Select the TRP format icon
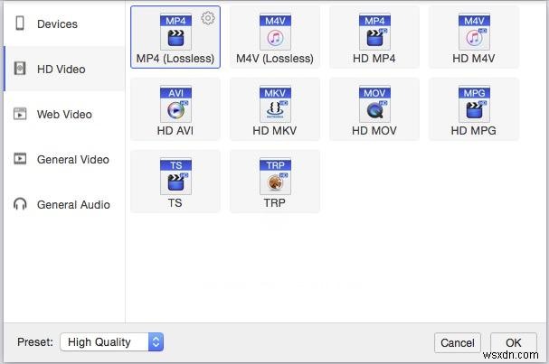The width and height of the screenshot is (549, 364). click(274, 178)
